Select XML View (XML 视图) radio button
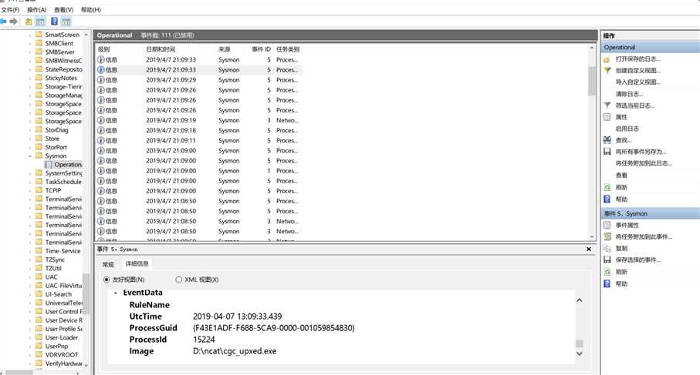This screenshot has width=700, height=375. tap(178, 280)
